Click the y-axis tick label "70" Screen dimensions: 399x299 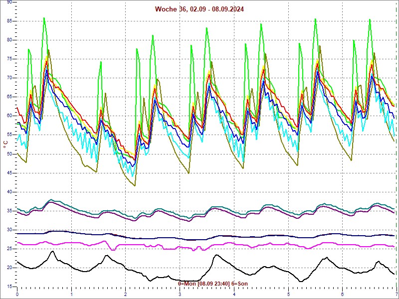pos(9,78)
